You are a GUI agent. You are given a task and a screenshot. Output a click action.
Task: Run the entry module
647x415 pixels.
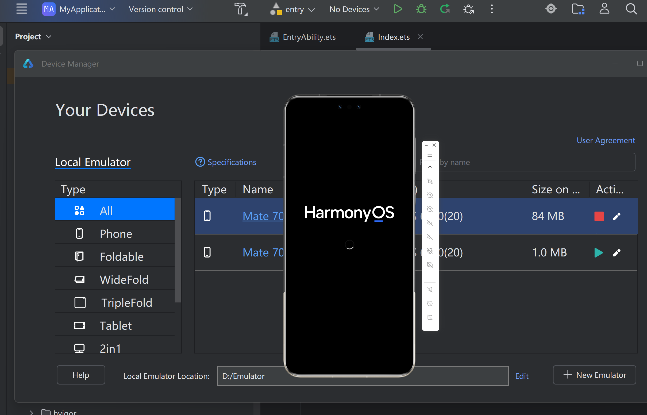pyautogui.click(x=398, y=9)
